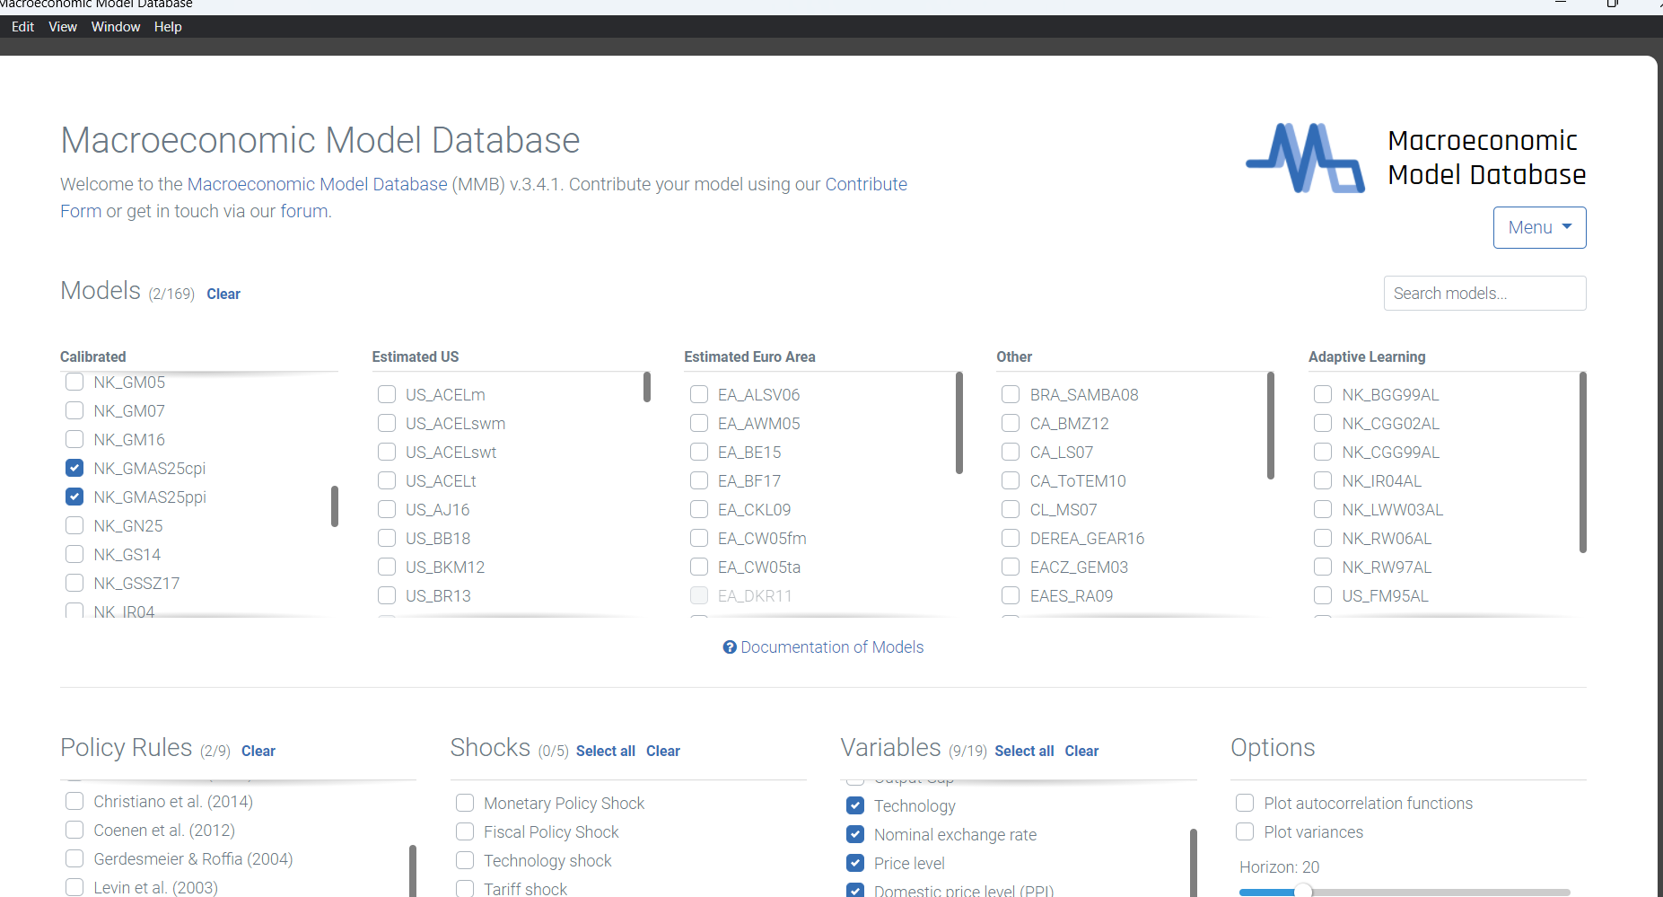Screen dimensions: 1663x897
Task: Visit the forum link
Action: (303, 212)
